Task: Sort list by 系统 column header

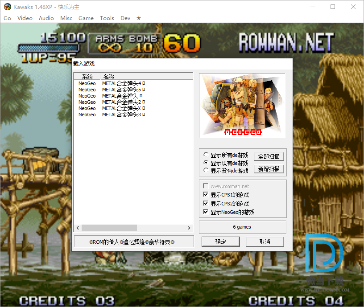Action: click(x=87, y=76)
